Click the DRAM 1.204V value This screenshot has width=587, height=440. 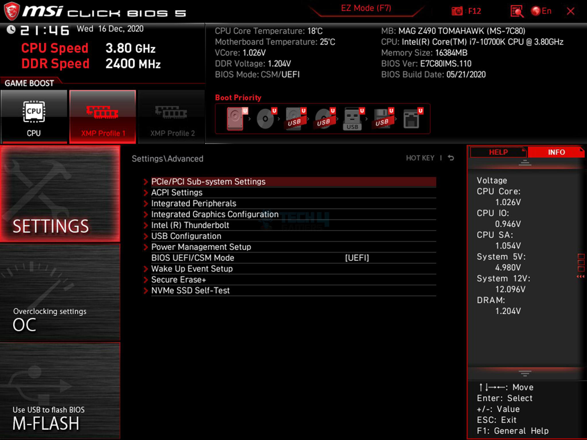508,311
